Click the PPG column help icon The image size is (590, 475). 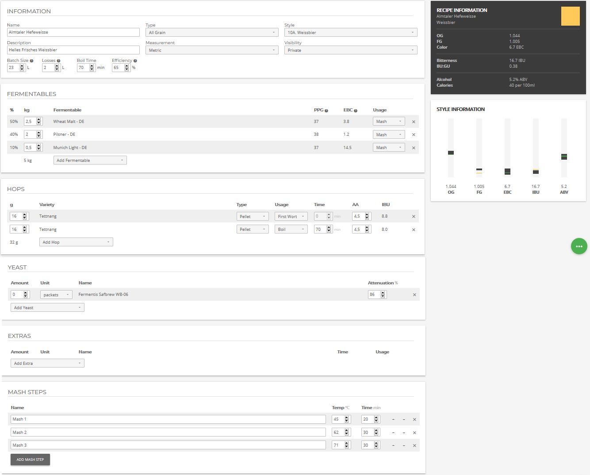point(326,111)
